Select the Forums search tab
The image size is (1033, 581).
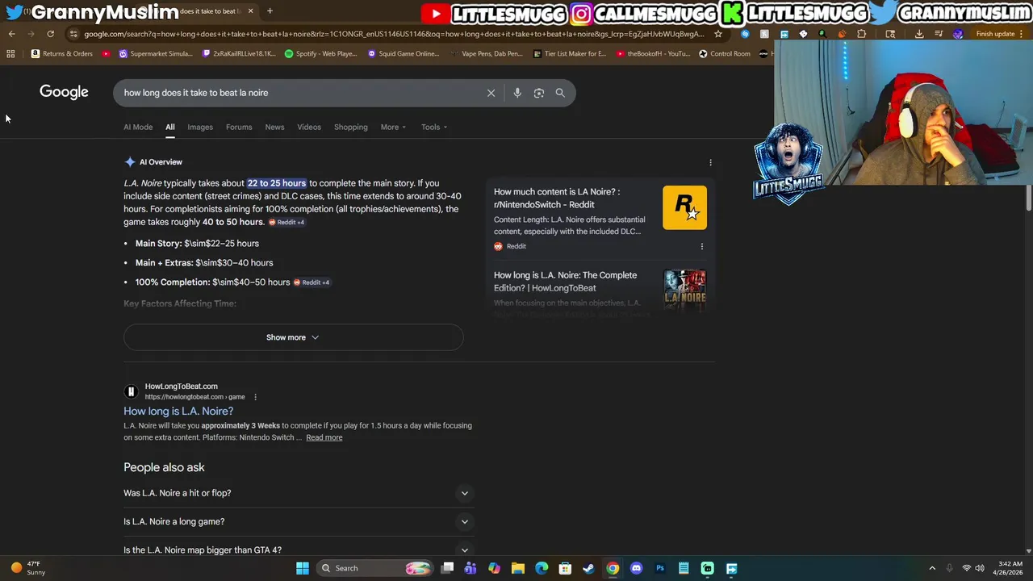point(239,127)
